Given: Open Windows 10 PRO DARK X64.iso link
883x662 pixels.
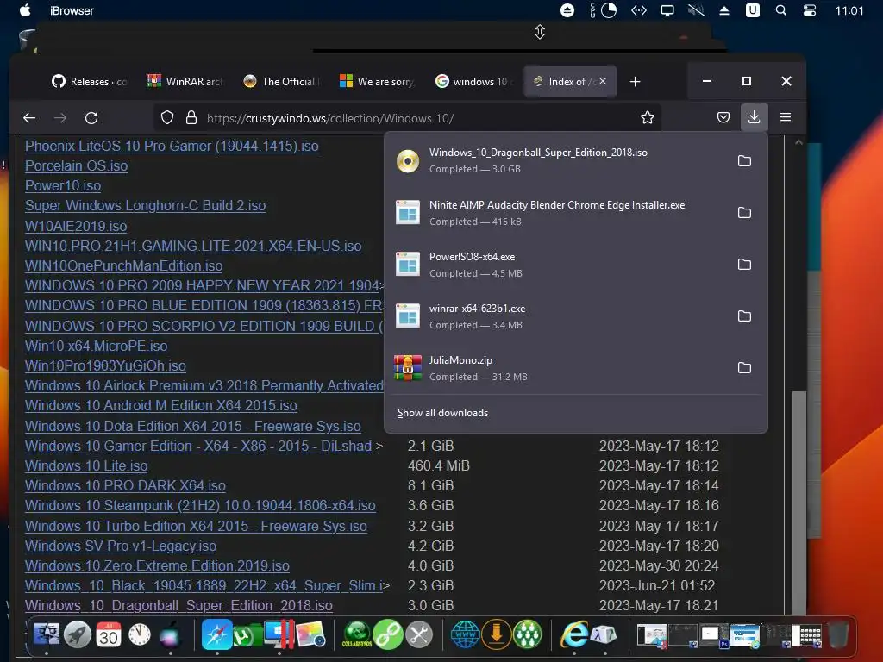Looking at the screenshot, I should (125, 485).
